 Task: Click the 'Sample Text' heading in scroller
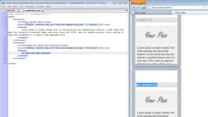[x=144, y=20]
